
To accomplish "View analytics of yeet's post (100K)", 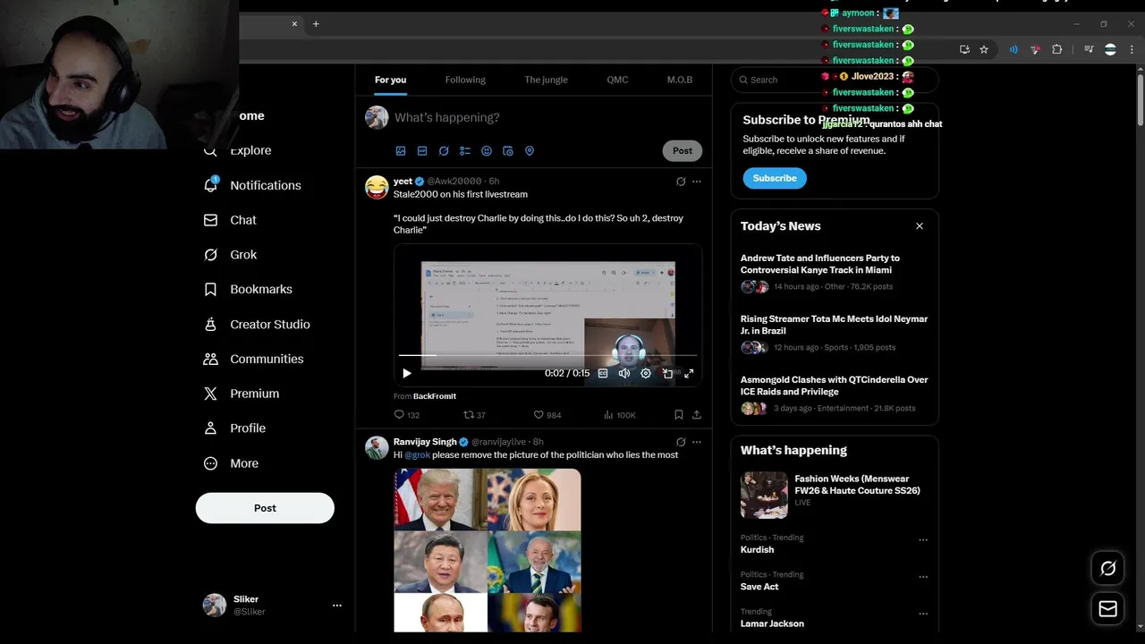I will 620,415.
